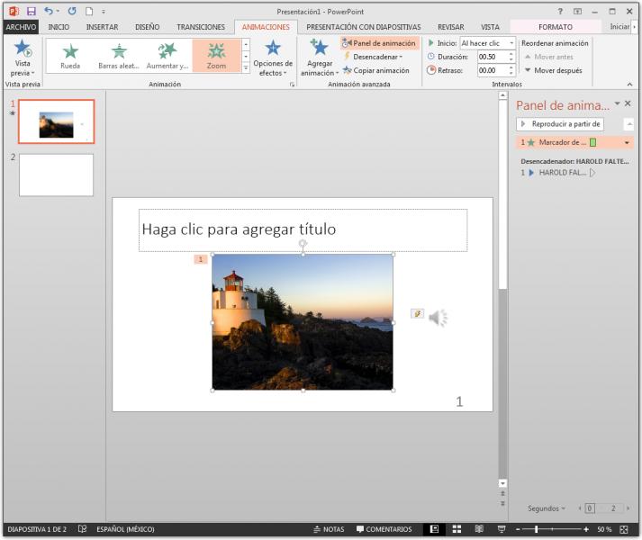Toggle the COMENTARIOS pane
This screenshot has height=540, width=642.
click(x=384, y=529)
